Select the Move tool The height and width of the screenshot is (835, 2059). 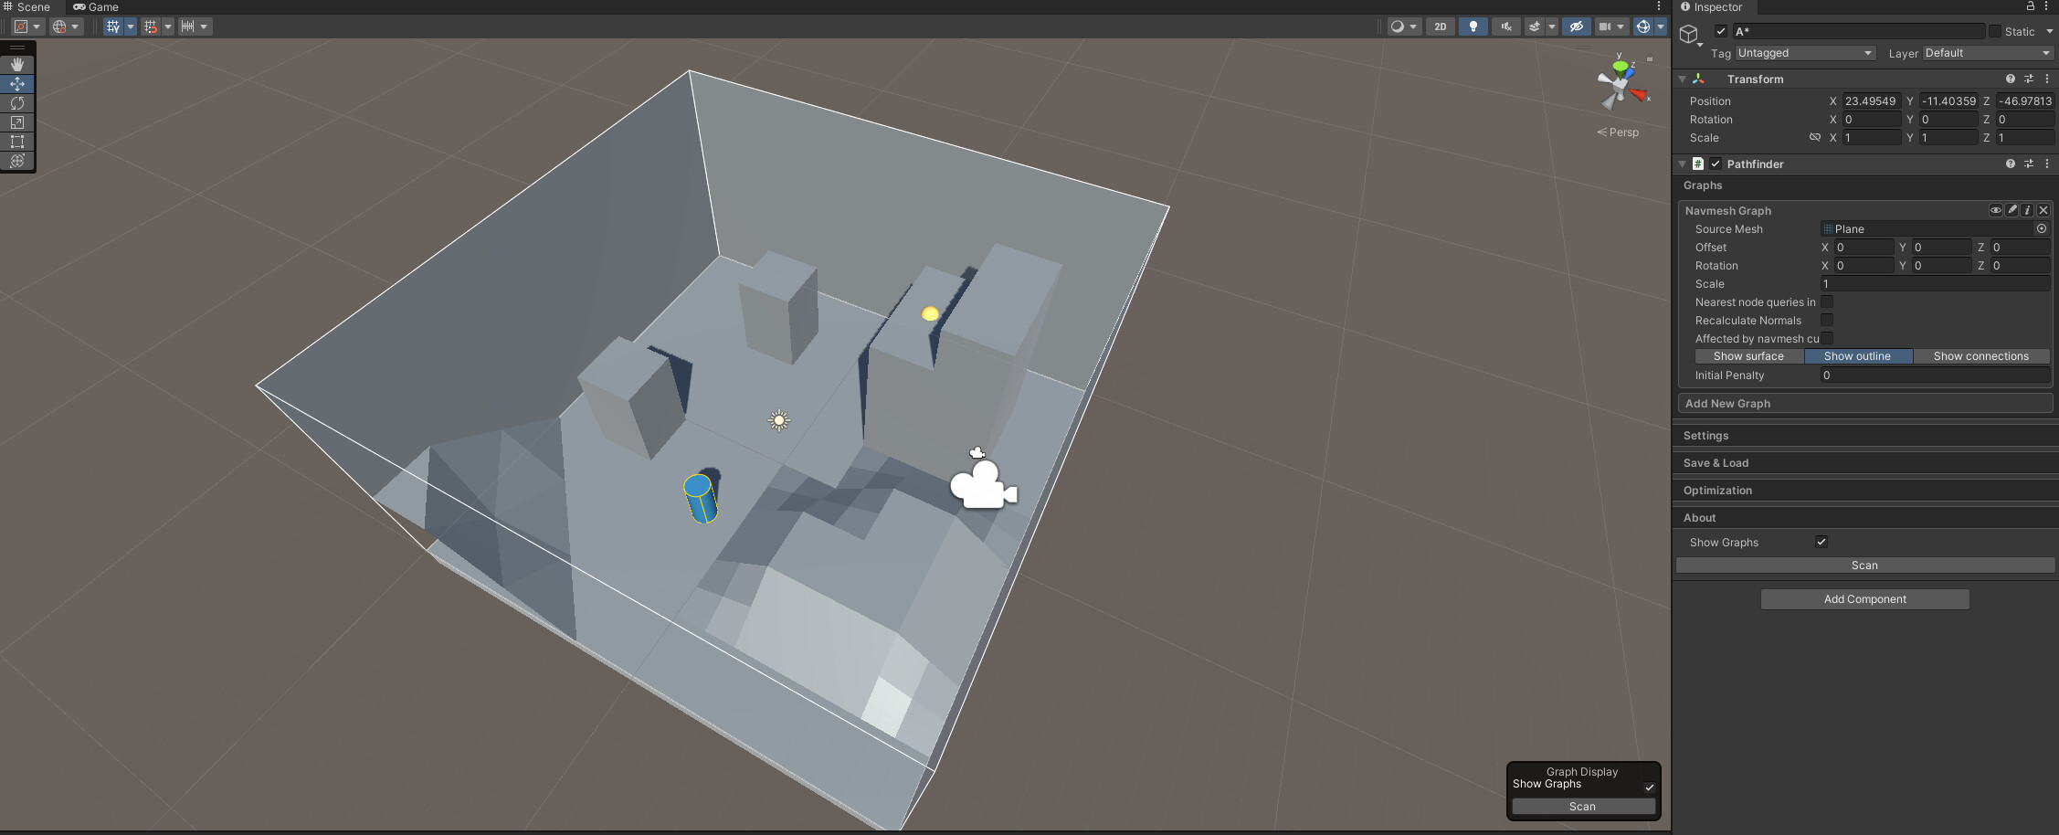(16, 83)
